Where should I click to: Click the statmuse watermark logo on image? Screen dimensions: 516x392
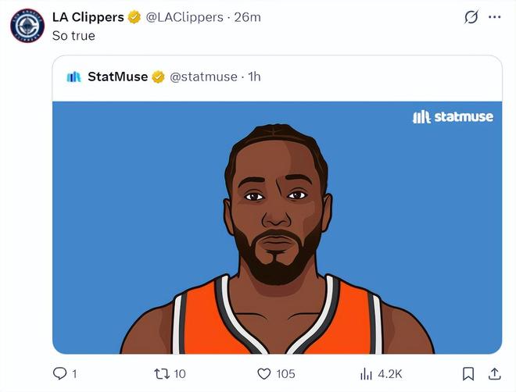pos(453,116)
